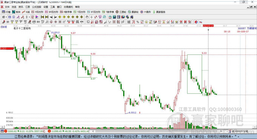257x139 pixels.
Task: Click the highlighted 2023-07-31 date marker
Action: click(208, 26)
